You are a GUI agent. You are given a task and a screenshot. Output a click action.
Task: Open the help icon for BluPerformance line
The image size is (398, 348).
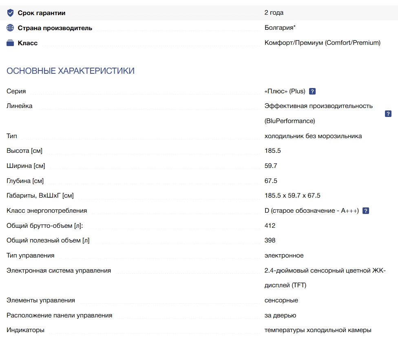click(x=388, y=114)
